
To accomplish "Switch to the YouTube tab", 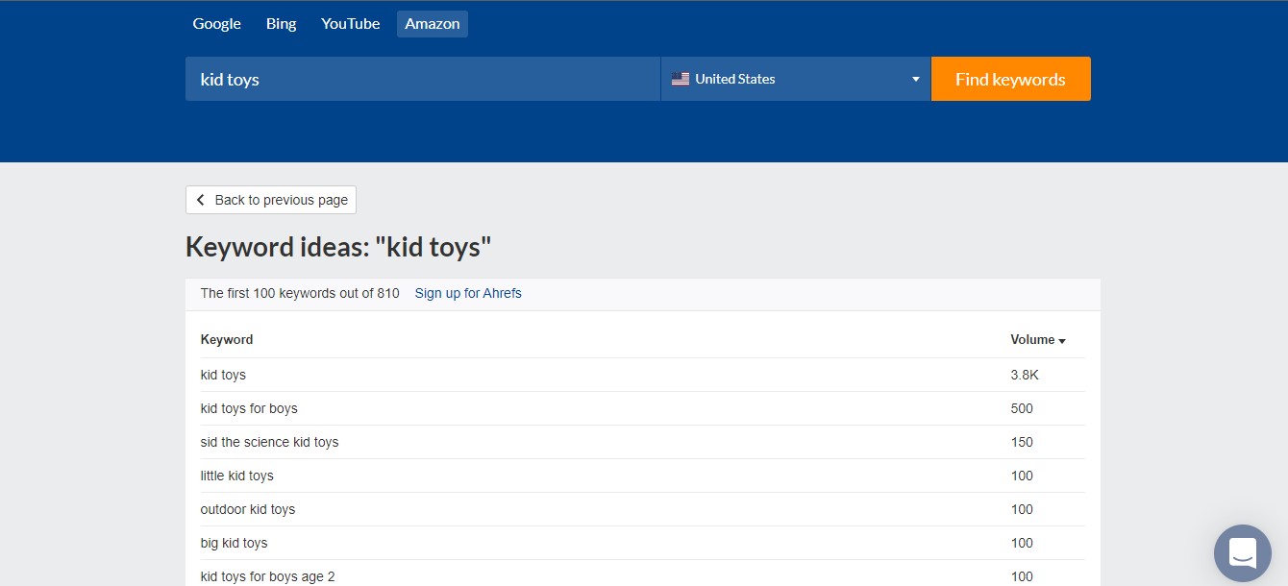I will click(350, 24).
